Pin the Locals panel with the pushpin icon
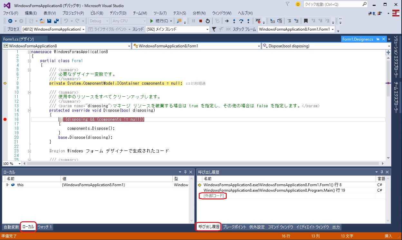The height and width of the screenshot is (240, 402). click(186, 172)
